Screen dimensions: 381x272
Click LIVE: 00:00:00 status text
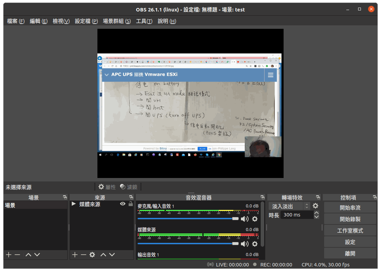point(232,265)
